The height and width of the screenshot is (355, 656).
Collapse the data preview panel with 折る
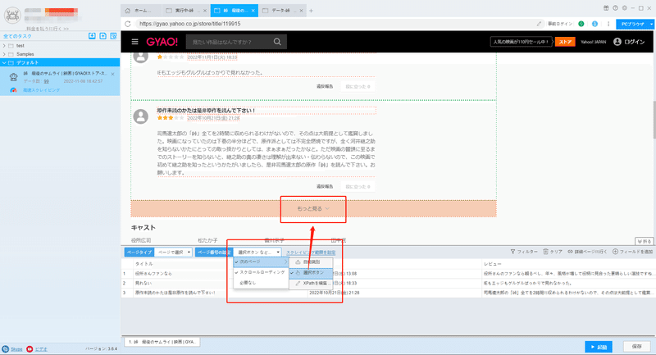(x=644, y=241)
